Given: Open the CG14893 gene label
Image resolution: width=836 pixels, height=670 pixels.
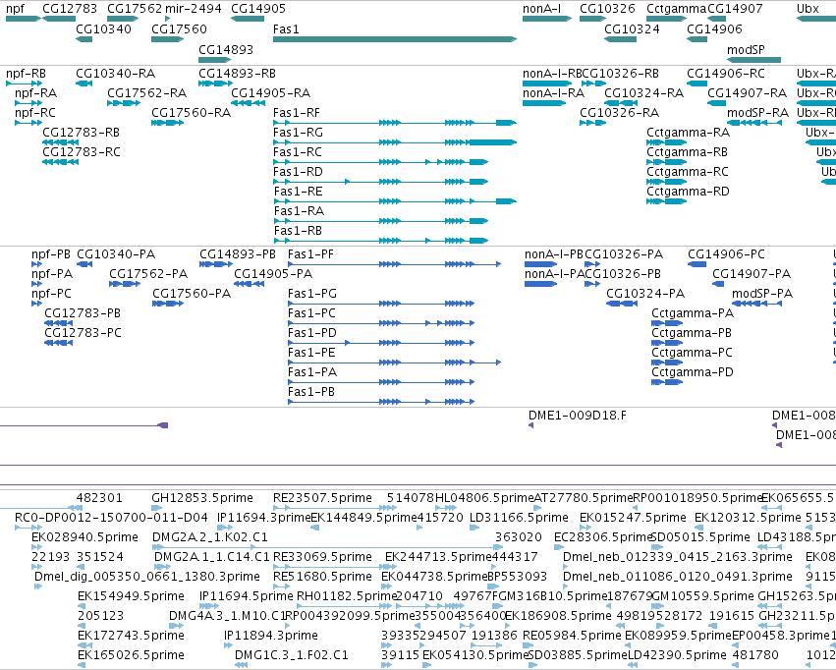Looking at the screenshot, I should [x=226, y=49].
